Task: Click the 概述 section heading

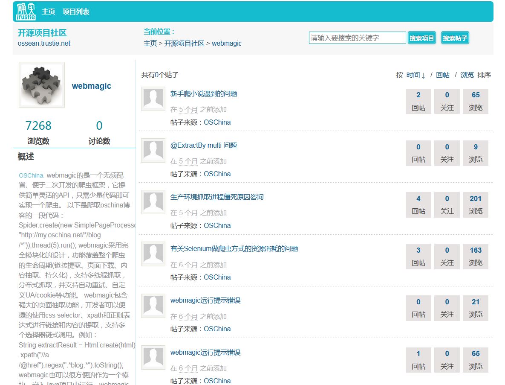Action: point(26,157)
